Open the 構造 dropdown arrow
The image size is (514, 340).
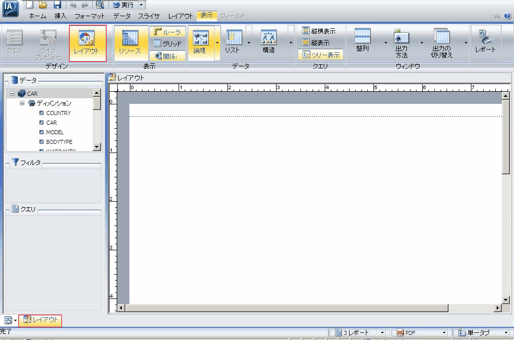[291, 43]
